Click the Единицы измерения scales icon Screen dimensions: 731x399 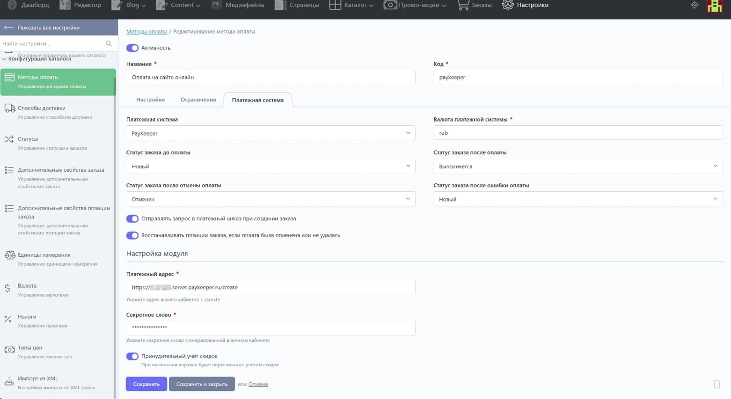point(9,255)
